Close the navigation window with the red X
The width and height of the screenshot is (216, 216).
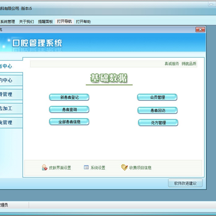coord(200,30)
